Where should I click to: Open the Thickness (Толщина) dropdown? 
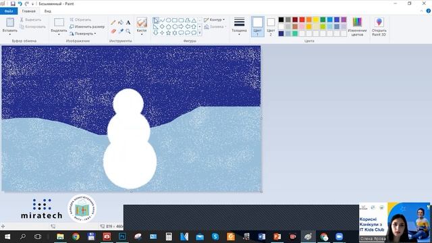tap(239, 27)
